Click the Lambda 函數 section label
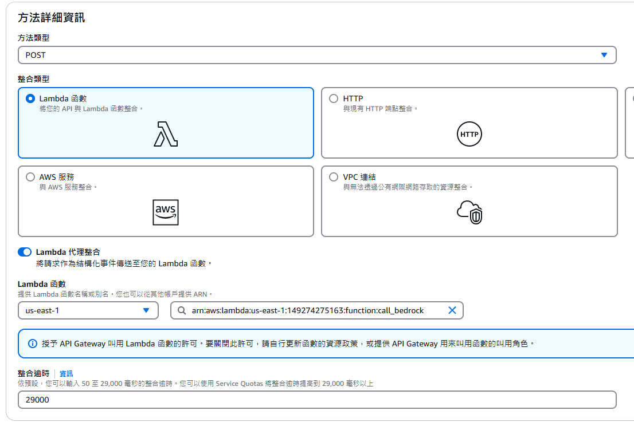 coord(42,285)
